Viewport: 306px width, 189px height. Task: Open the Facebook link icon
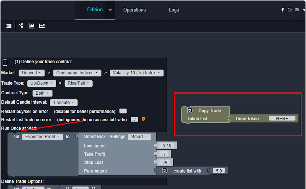pos(283,10)
